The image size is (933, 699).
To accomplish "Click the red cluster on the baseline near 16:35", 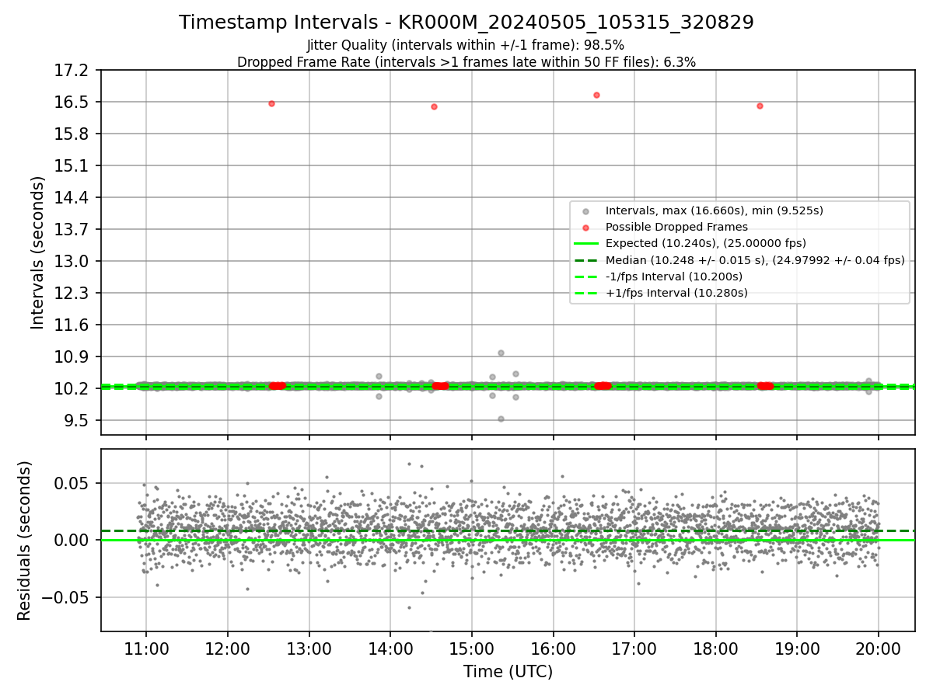I will 603,385.
